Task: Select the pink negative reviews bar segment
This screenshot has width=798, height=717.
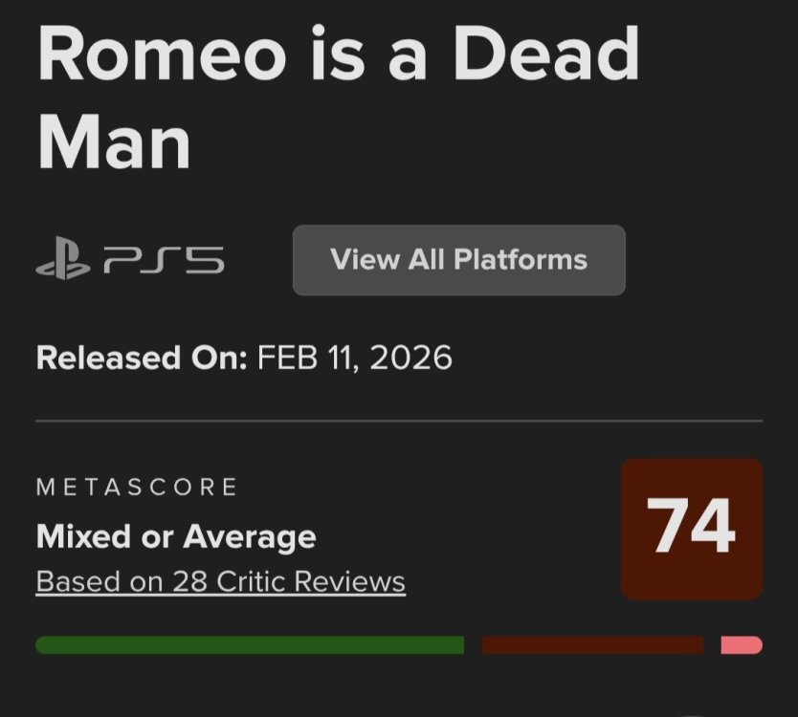Action: [742, 645]
